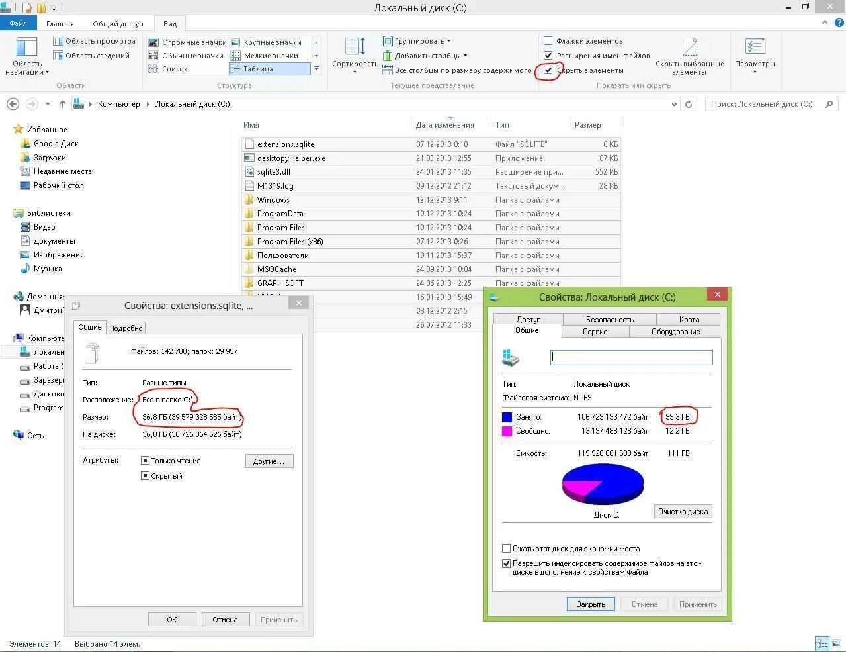Image resolution: width=846 pixels, height=652 pixels.
Task: Open the Музыка library
Action: click(41, 269)
